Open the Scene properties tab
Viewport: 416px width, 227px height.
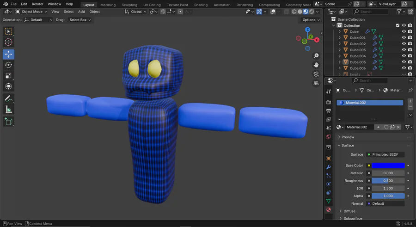329,128
